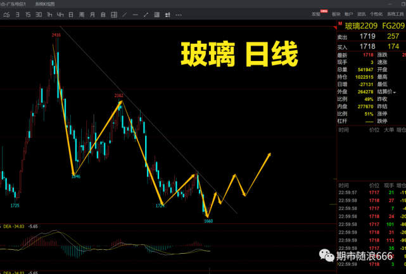This screenshot has width=406, height=274.
Task: Click the tick row at 22:59:57
Action: pyautogui.click(x=371, y=193)
